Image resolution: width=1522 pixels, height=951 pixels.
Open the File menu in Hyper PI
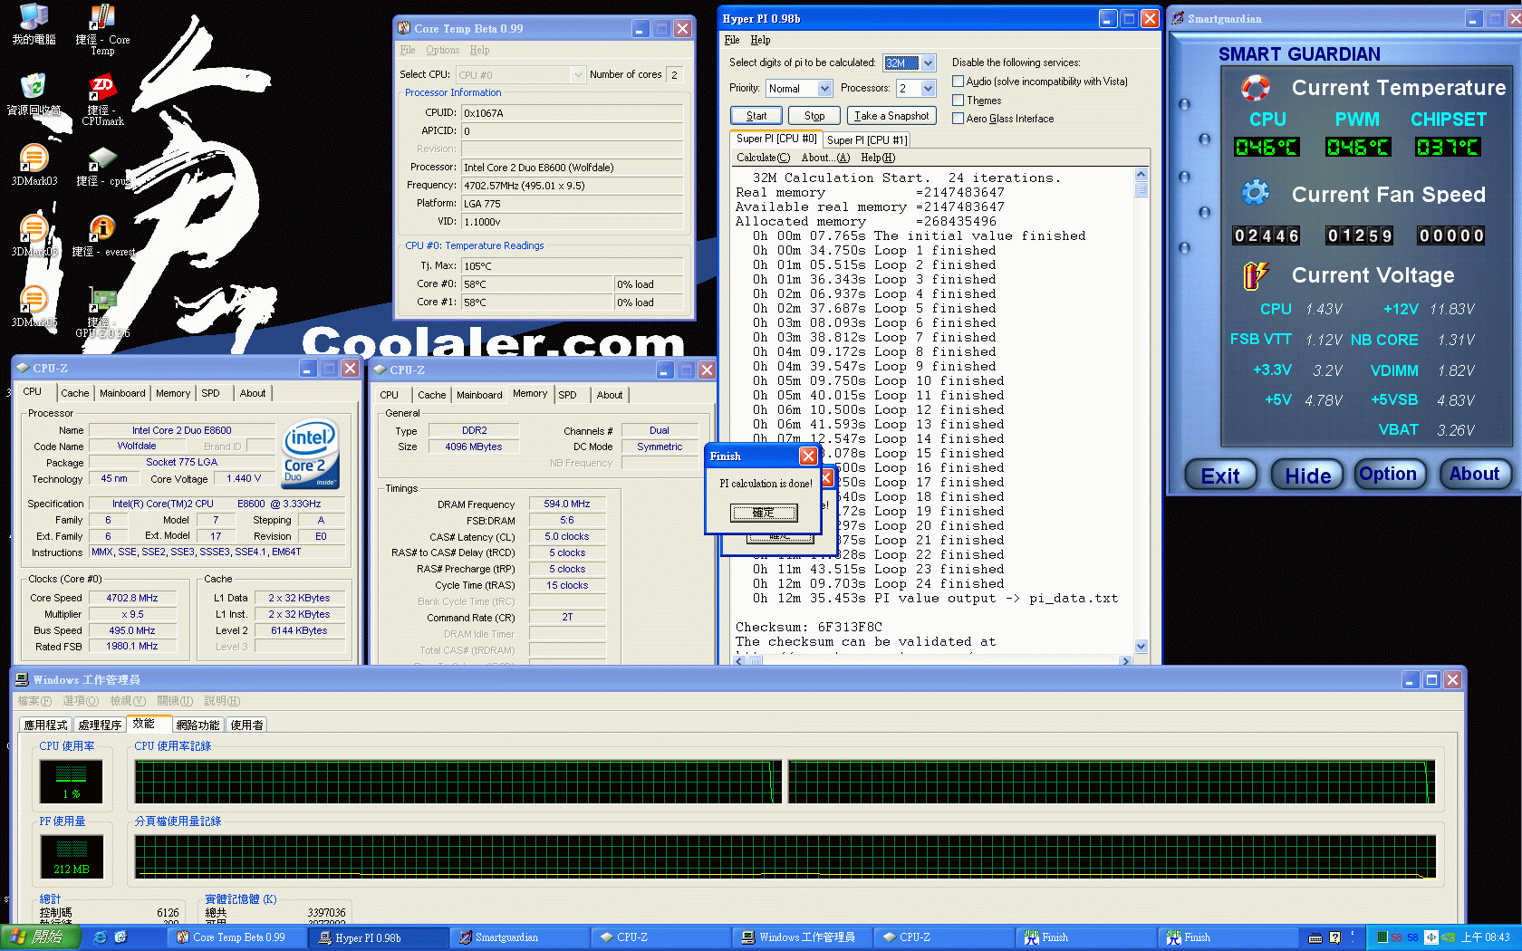coord(732,40)
